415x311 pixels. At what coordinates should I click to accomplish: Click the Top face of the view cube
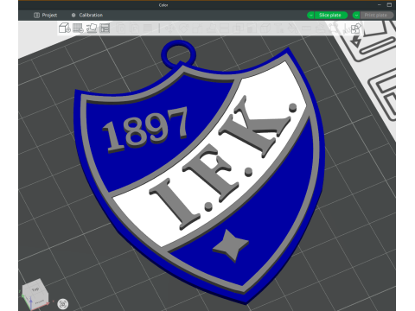pos(35,289)
